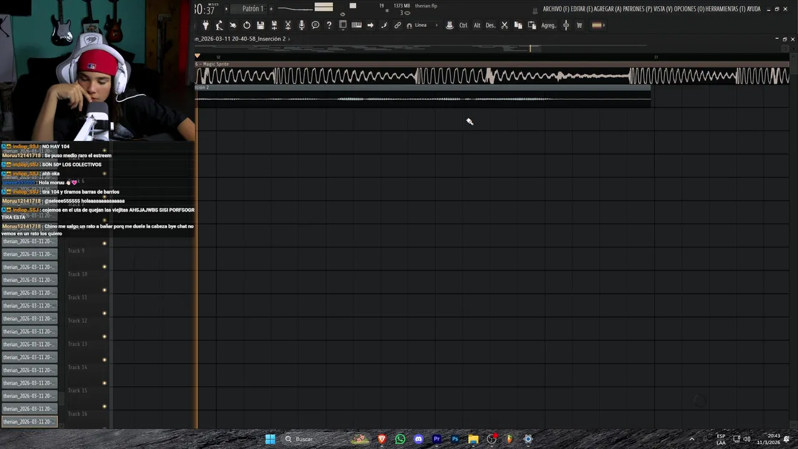Click the time display counter
The image size is (798, 449).
(x=204, y=9)
